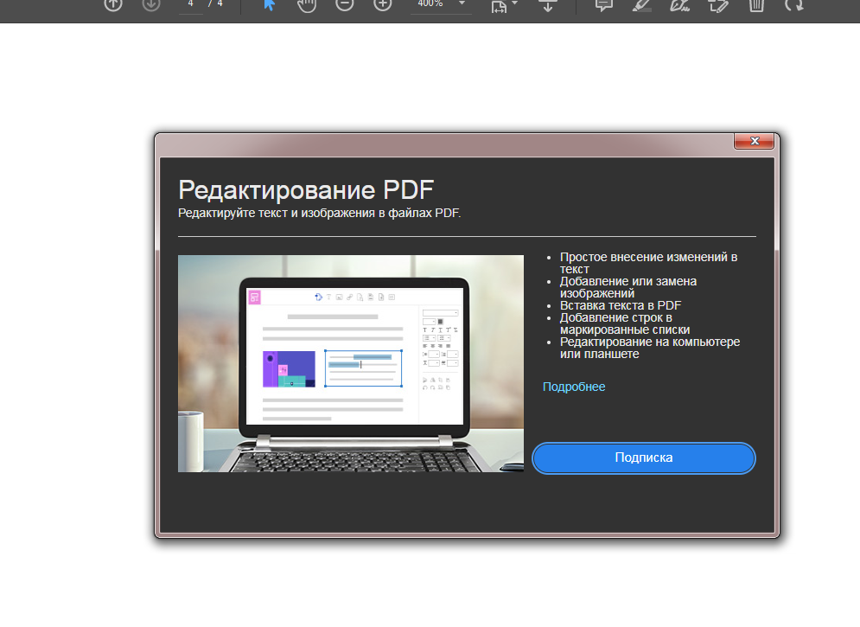Choose the Selection arrow tool

269,4
